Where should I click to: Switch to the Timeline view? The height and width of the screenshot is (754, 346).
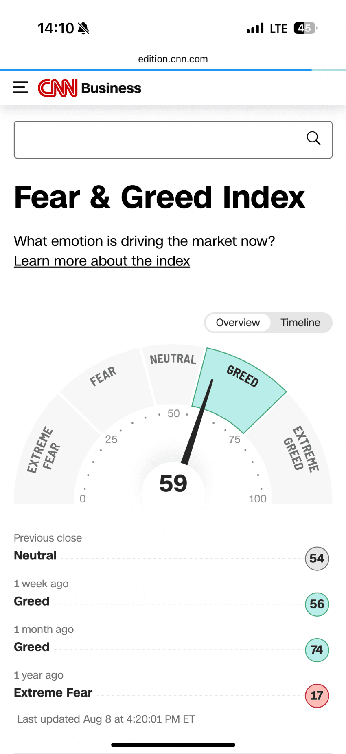300,323
